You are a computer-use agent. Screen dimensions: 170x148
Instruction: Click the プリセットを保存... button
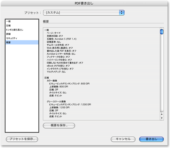point(22,139)
